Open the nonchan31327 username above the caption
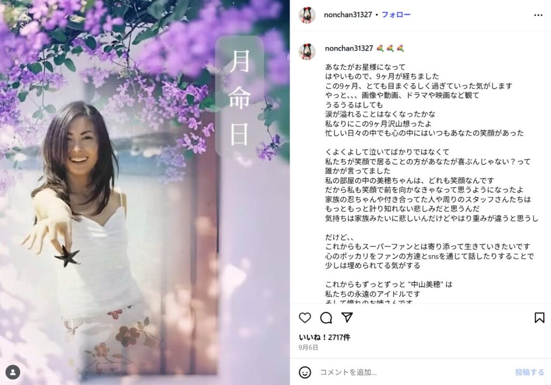The height and width of the screenshot is (385, 551). click(349, 48)
